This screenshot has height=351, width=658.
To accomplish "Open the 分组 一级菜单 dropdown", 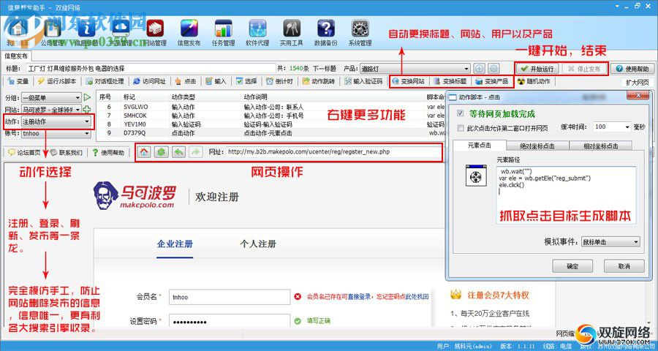I will [51, 98].
